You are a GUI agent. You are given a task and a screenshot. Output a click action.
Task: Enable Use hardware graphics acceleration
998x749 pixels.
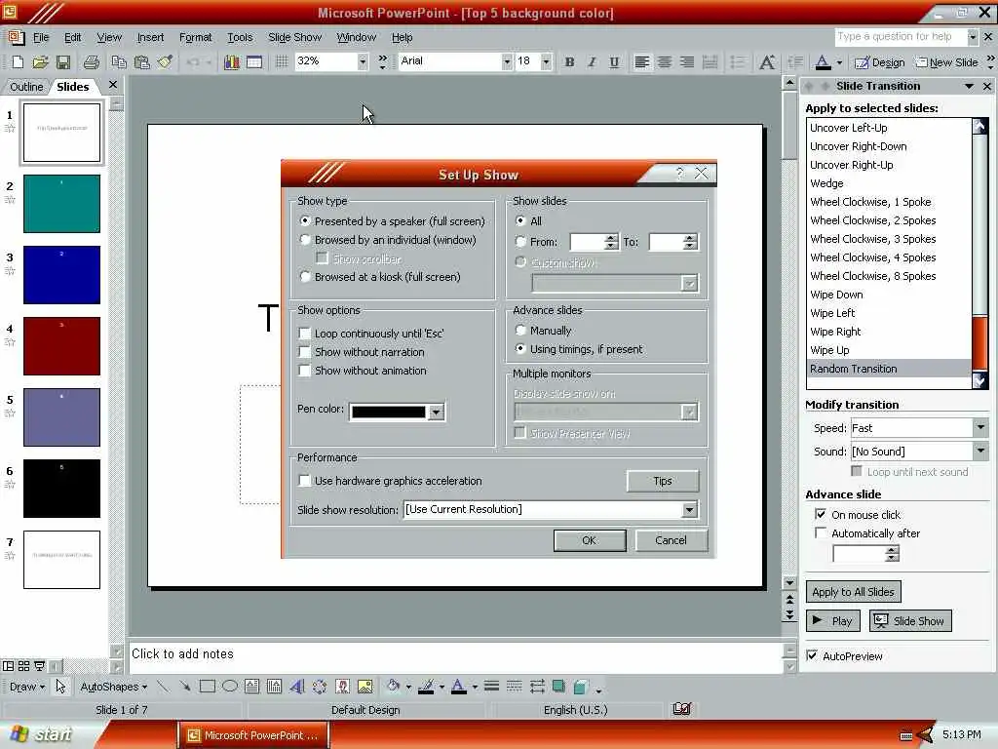[305, 481]
